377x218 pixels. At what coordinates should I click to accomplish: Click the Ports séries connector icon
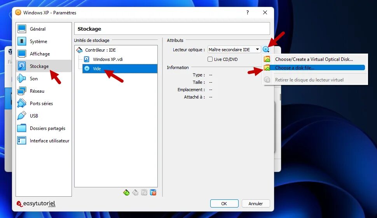click(x=22, y=104)
